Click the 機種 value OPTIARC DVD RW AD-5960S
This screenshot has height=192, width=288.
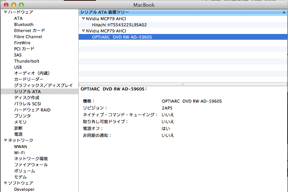[192, 101]
